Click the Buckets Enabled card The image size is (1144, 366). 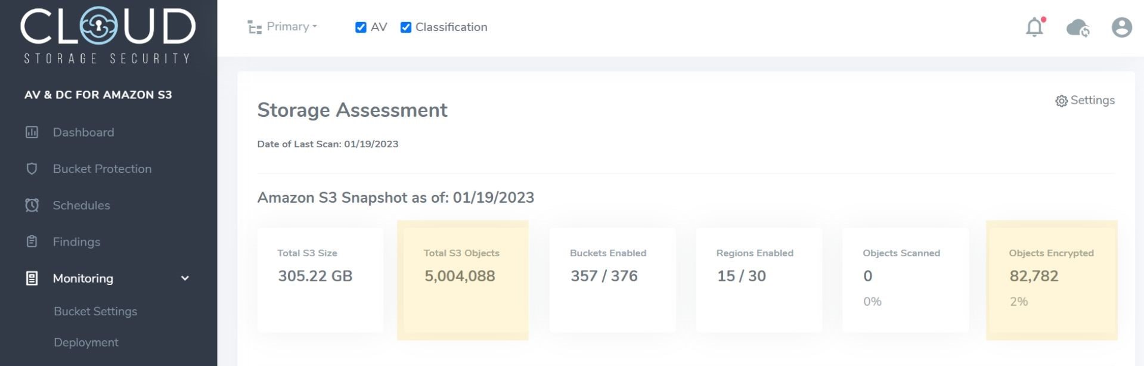(x=613, y=280)
